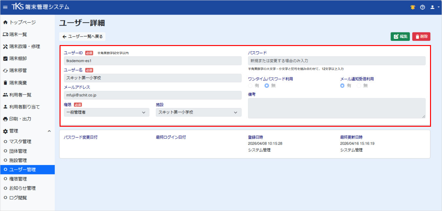Open 端末故障・修理 tools icon
The height and width of the screenshot is (211, 442).
coord(5,46)
